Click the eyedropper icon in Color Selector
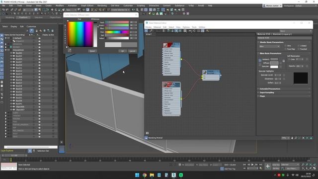Screen dimensions: 318x179 click(x=70, y=50)
